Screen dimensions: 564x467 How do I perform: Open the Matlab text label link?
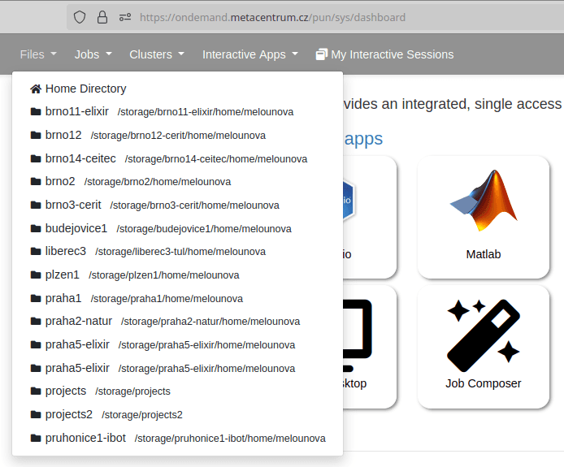coord(484,254)
